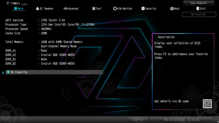
Task: Click the UEFI Version Z790 Taichi 3.03 value
Action: point(53,20)
